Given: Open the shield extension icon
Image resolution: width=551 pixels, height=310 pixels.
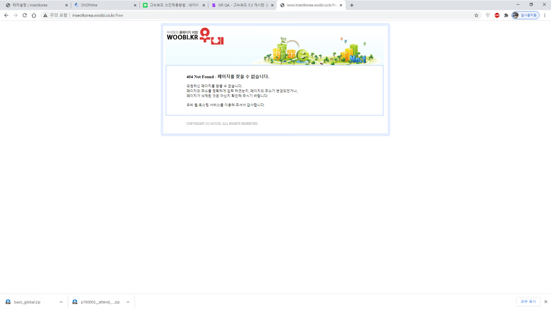Looking at the screenshot, I should point(488,15).
